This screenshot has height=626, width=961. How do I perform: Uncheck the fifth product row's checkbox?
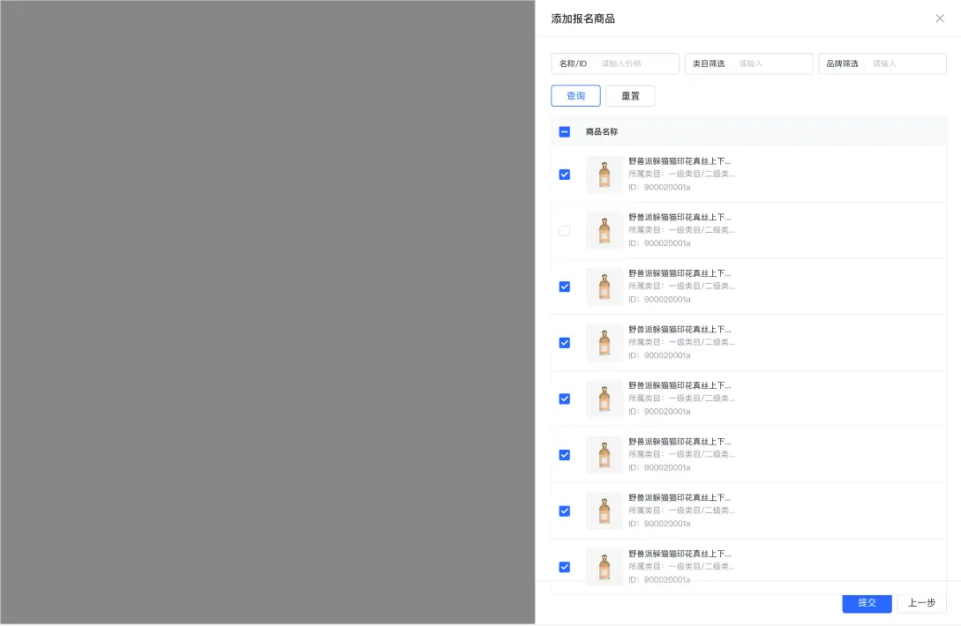[565, 399]
